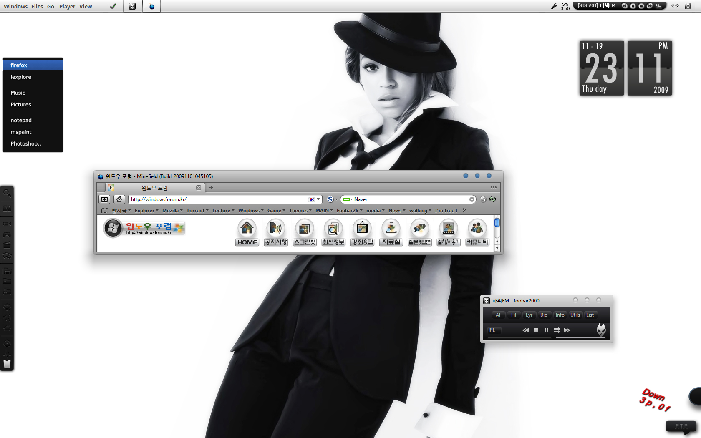
Task: Click the speaker volume icon in left dock
Action: tap(7, 318)
